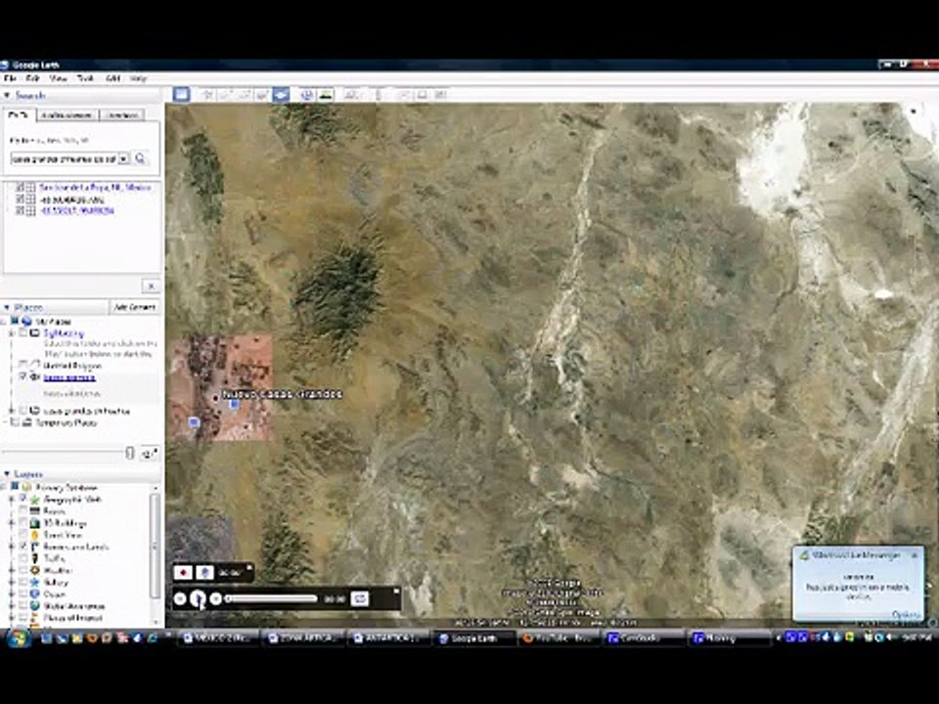
Task: Click the tour rewind button
Action: click(x=180, y=598)
